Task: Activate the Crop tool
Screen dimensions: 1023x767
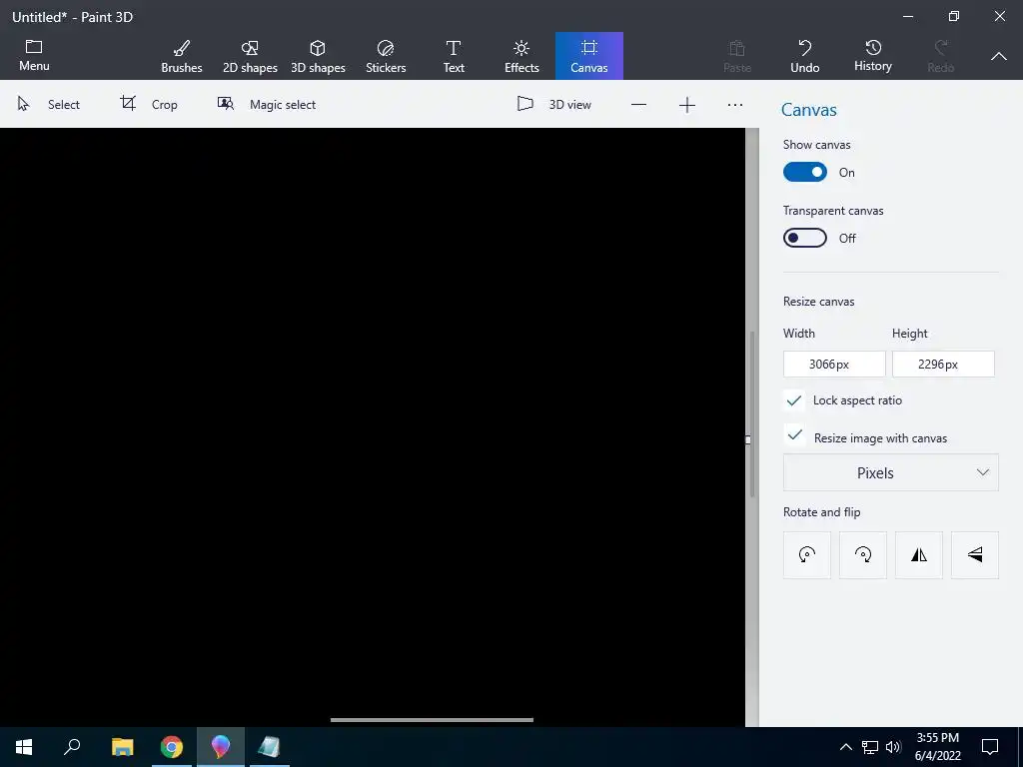Action: [149, 104]
